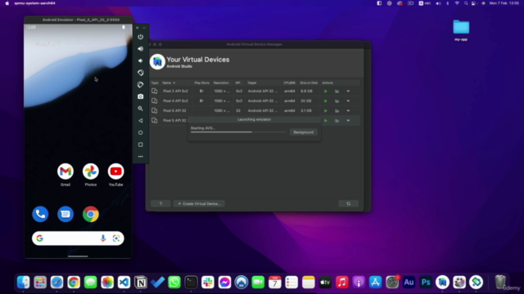Edit Pixel 2 API Sv2 with pencil icon

[x=337, y=91]
